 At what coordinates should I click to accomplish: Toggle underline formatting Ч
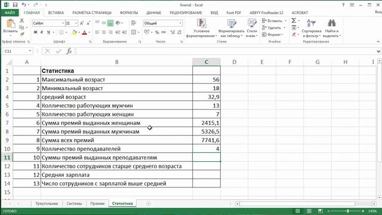[x=48, y=32]
